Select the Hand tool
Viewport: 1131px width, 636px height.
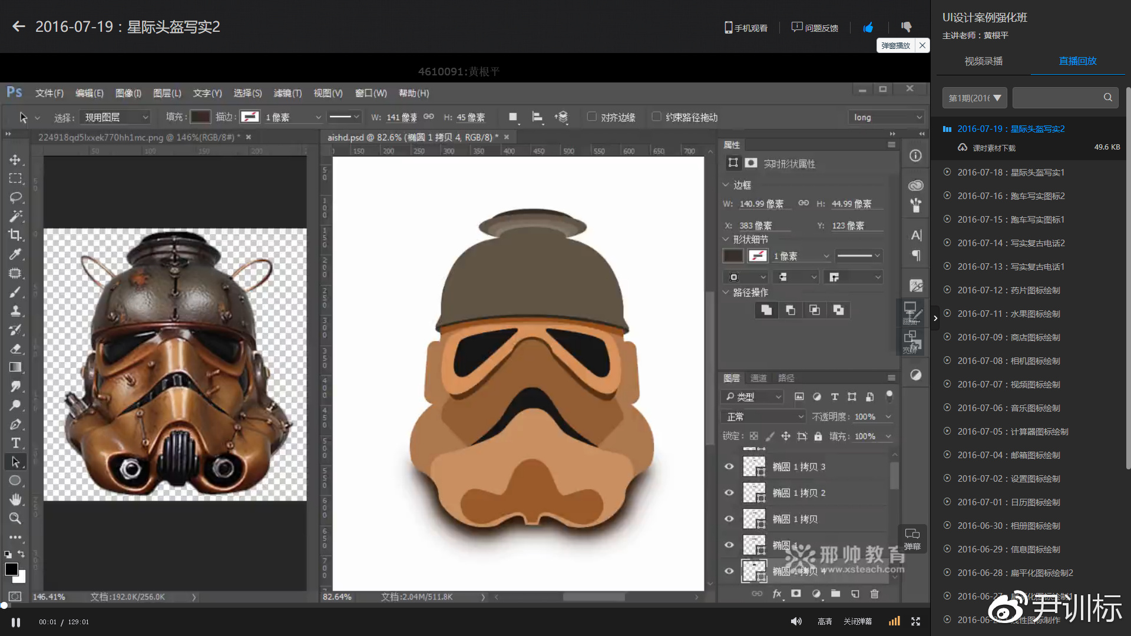[x=15, y=499]
